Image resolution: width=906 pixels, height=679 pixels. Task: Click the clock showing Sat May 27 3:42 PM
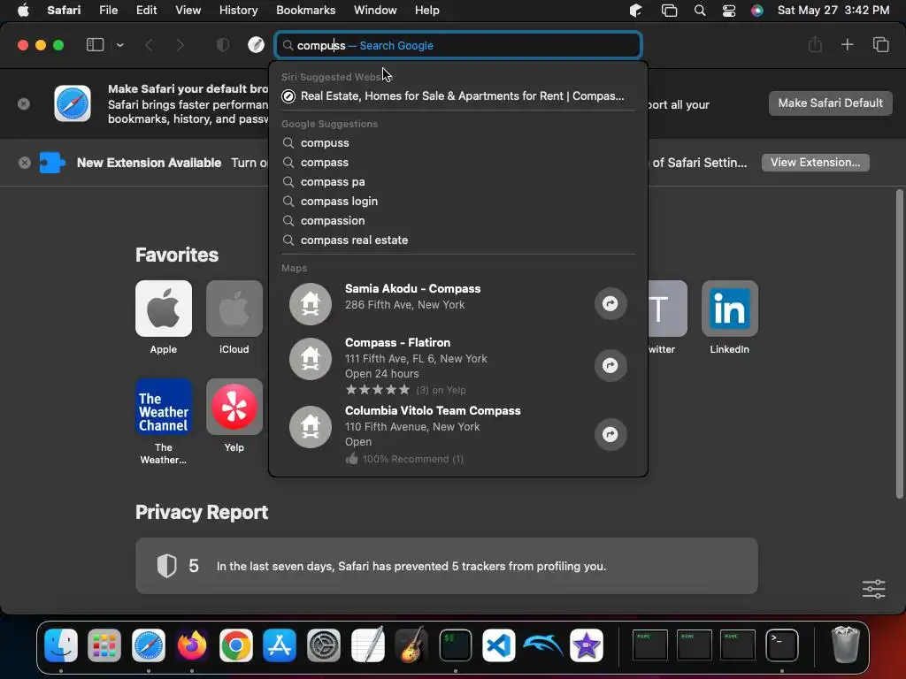tap(833, 10)
